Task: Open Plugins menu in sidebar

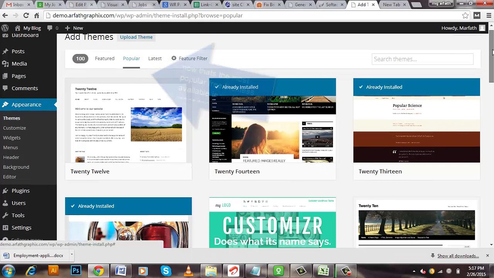Action: (20, 191)
